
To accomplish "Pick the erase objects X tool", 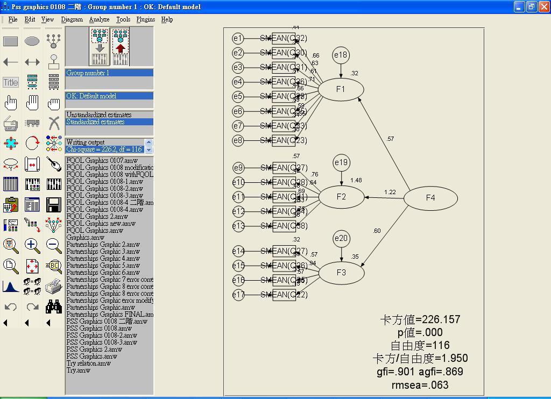I will [54, 123].
